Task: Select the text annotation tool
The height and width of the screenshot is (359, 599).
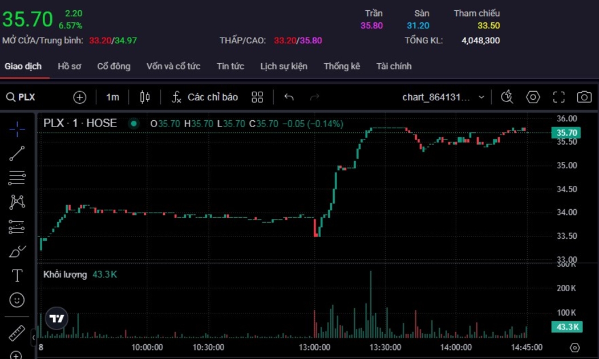Action: tap(17, 276)
